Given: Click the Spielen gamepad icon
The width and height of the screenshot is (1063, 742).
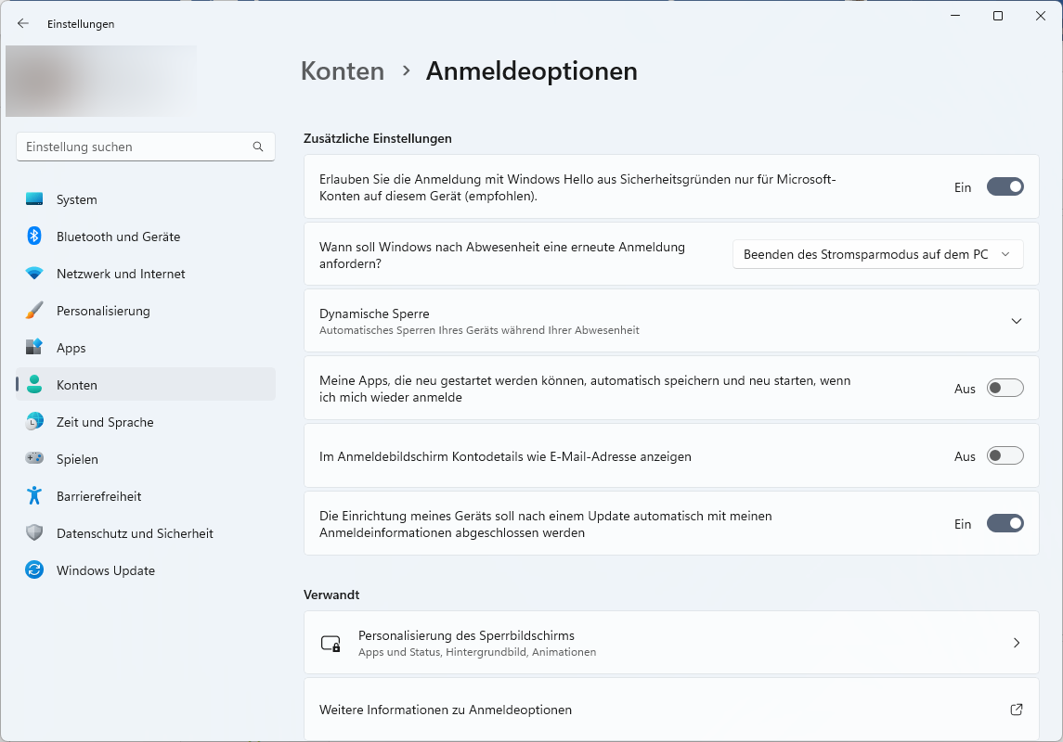Looking at the screenshot, I should (34, 458).
